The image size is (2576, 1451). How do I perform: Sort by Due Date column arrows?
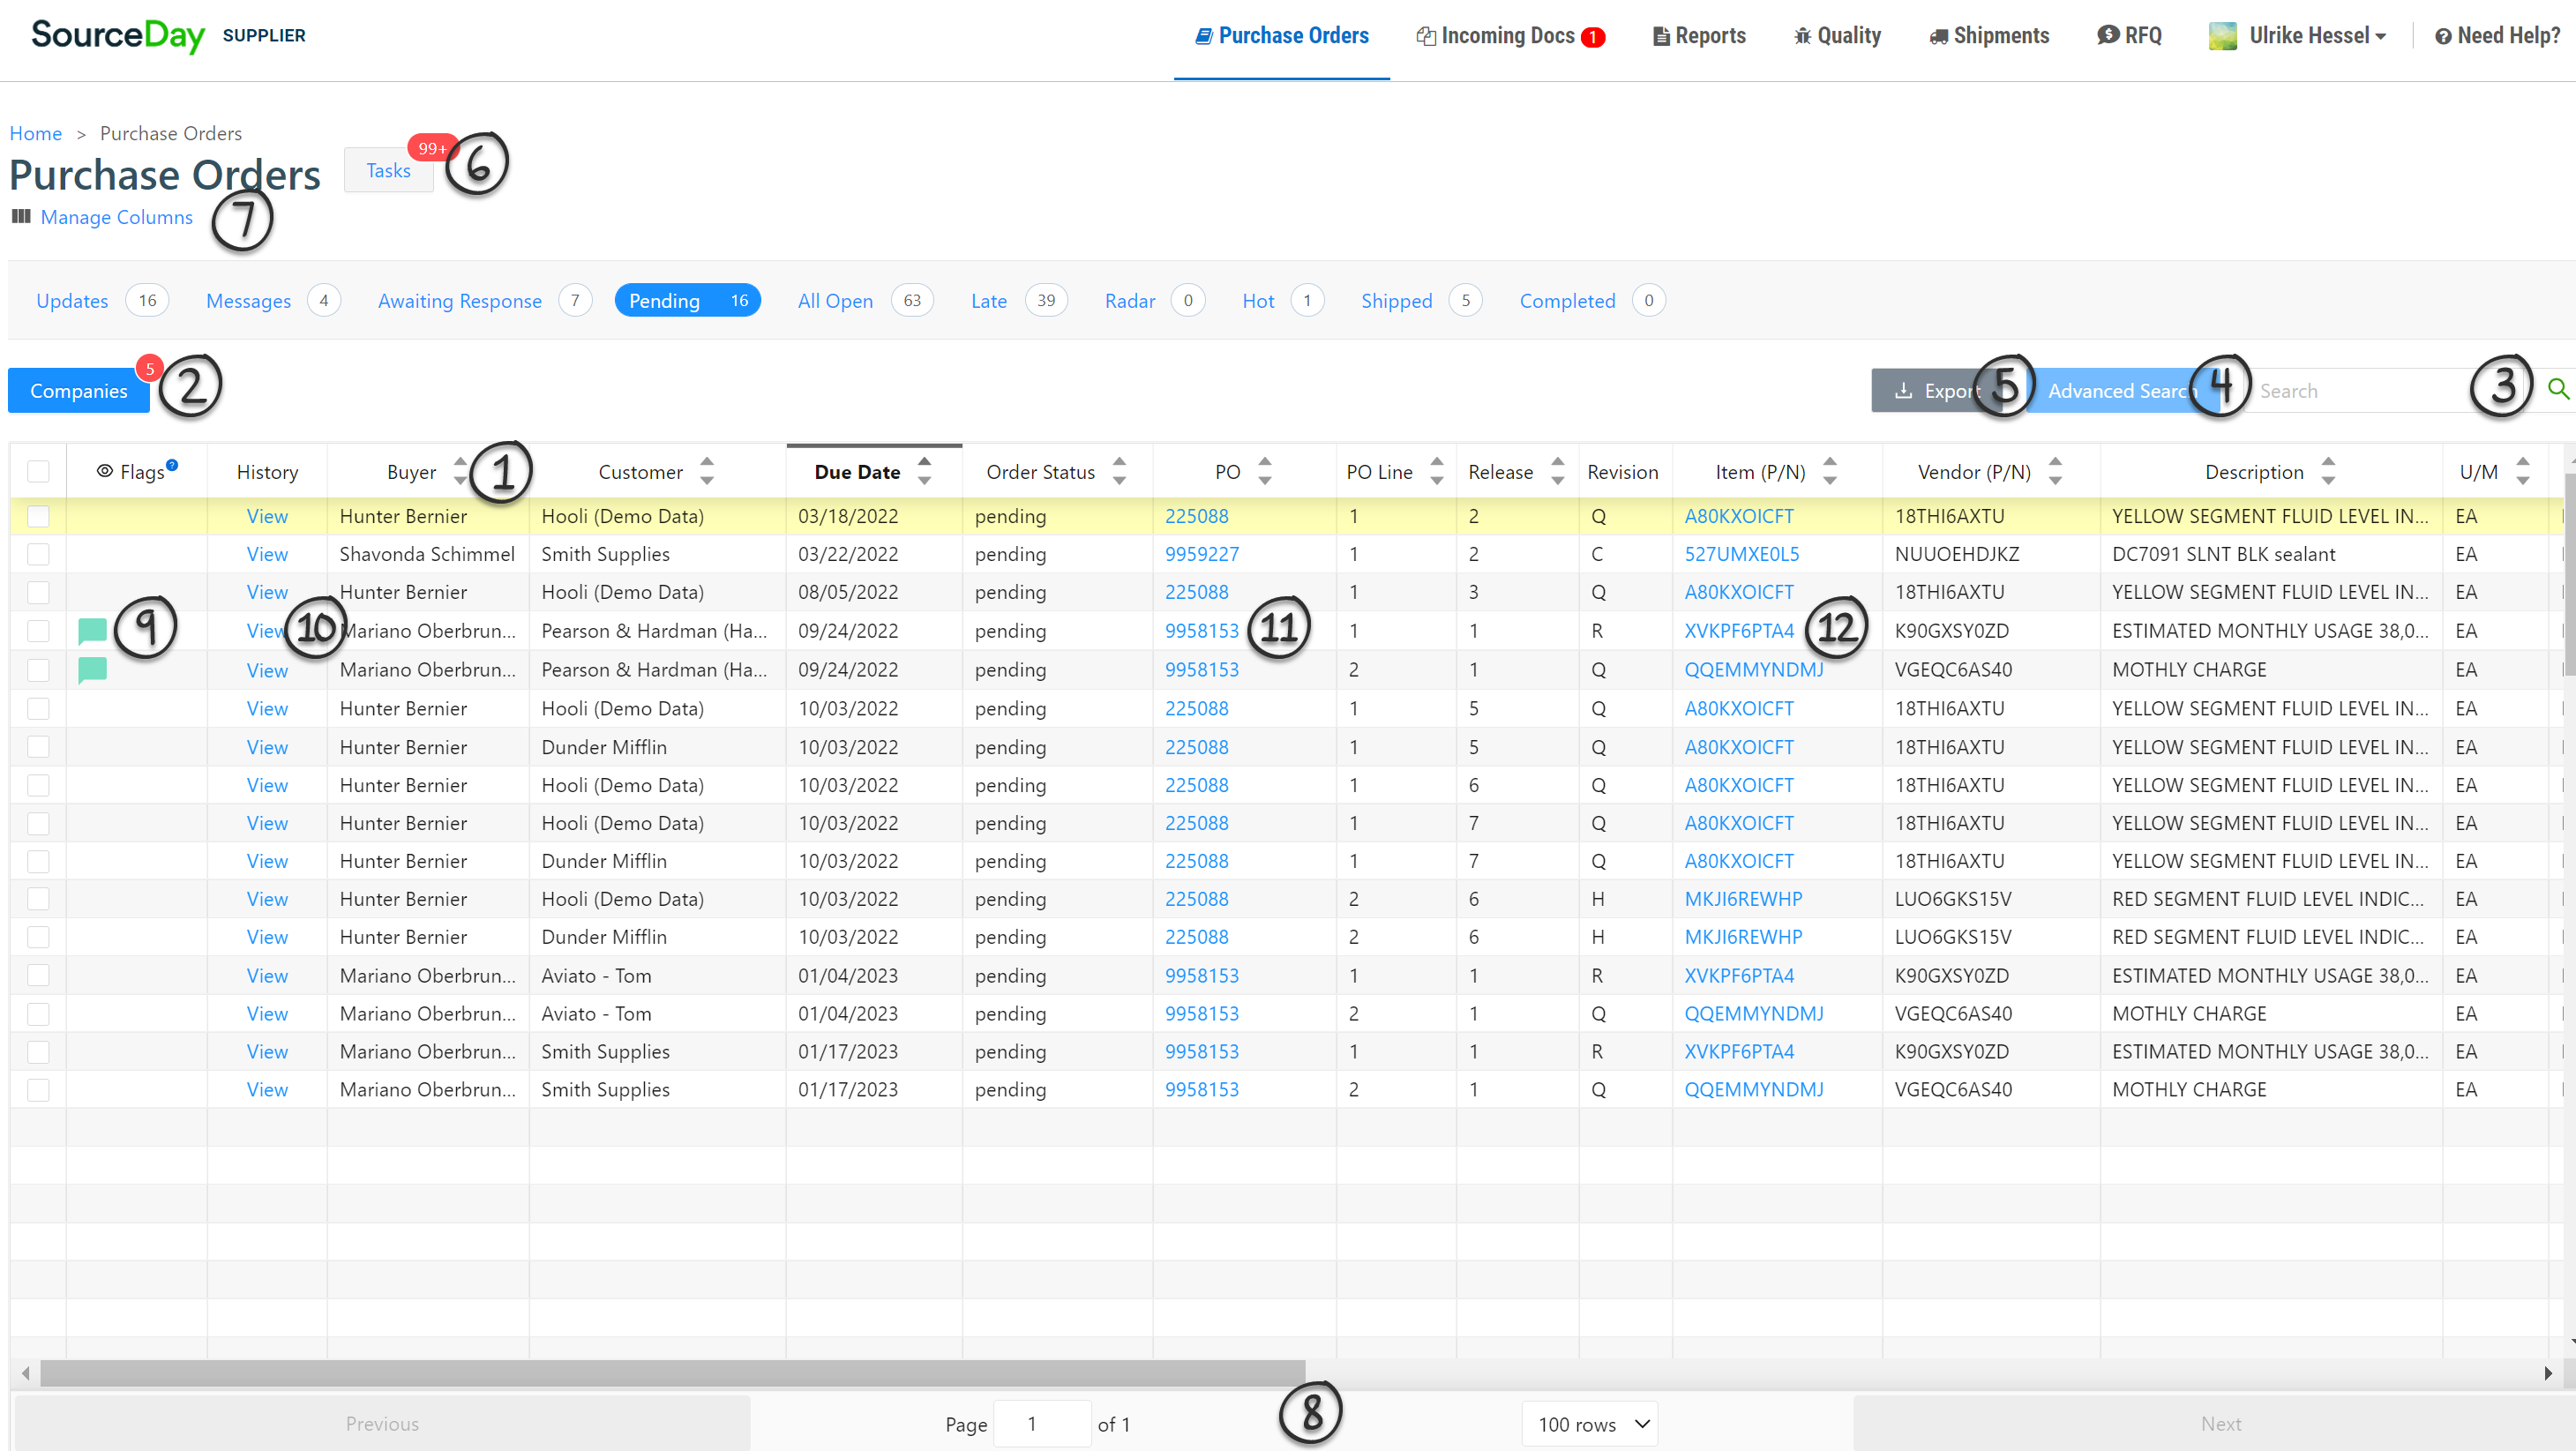tap(925, 471)
